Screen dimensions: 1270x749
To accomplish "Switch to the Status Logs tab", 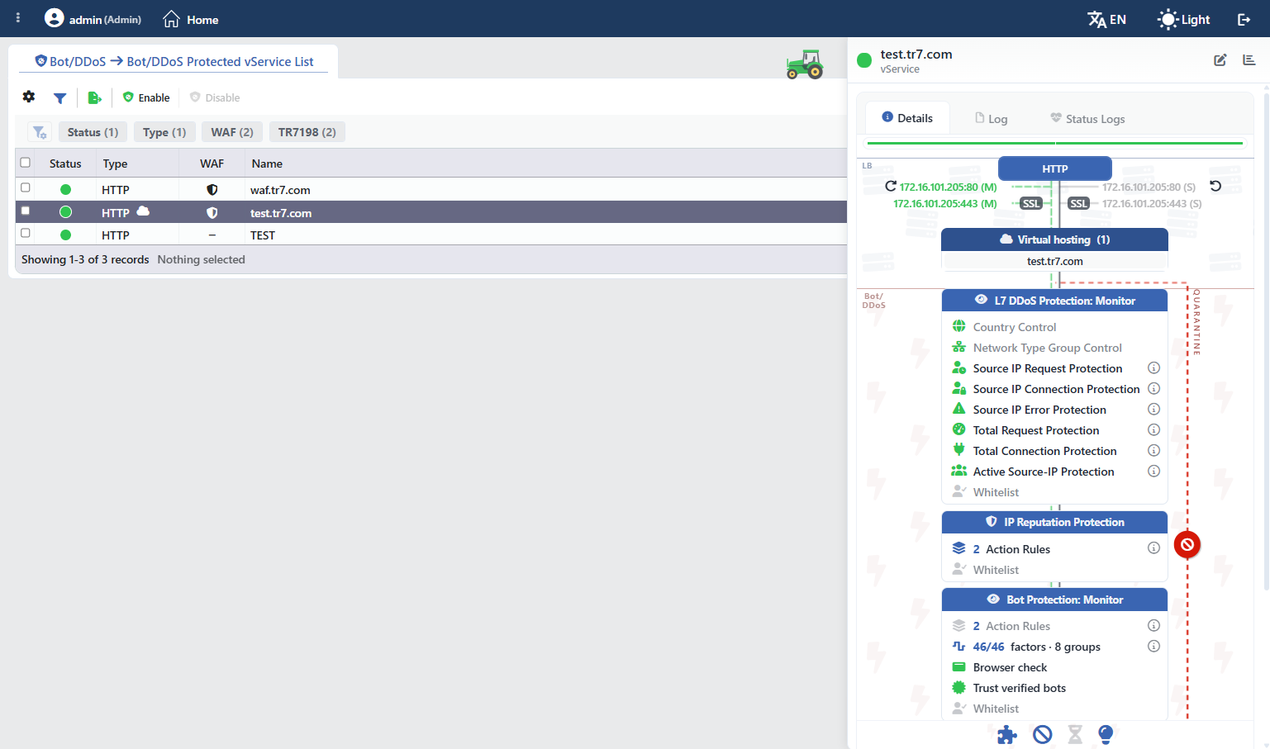I will pyautogui.click(x=1087, y=119).
